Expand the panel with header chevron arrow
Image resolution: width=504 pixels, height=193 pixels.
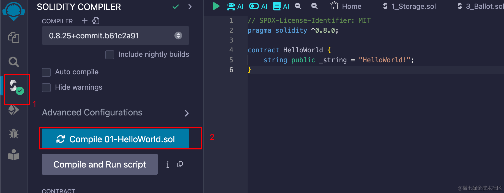pyautogui.click(x=190, y=7)
